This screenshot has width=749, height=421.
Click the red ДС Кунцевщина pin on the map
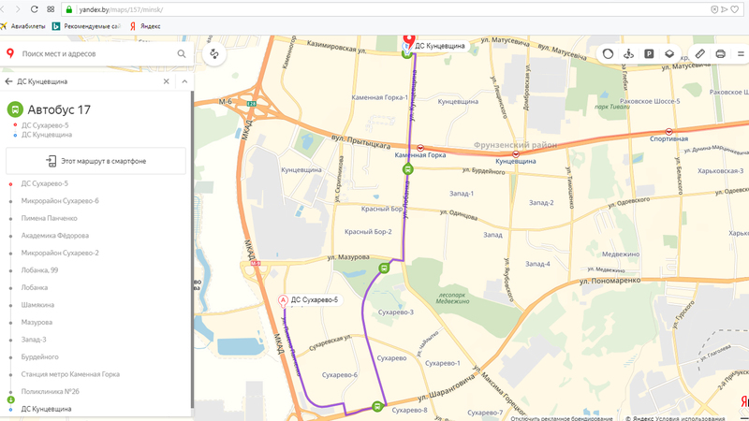(407, 41)
